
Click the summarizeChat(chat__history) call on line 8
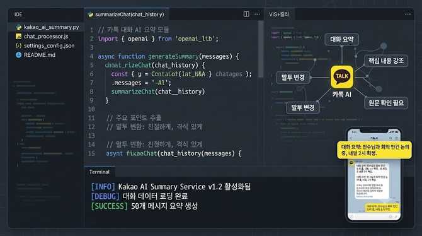click(158, 91)
